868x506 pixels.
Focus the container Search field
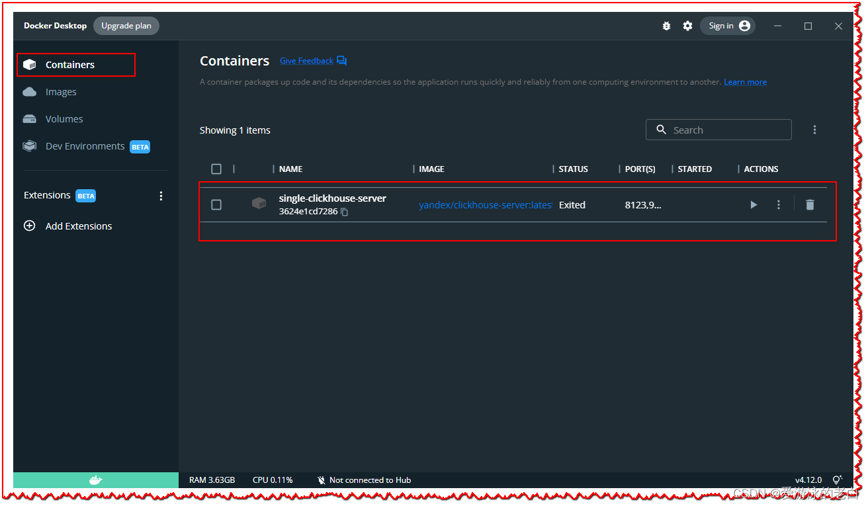coord(718,130)
